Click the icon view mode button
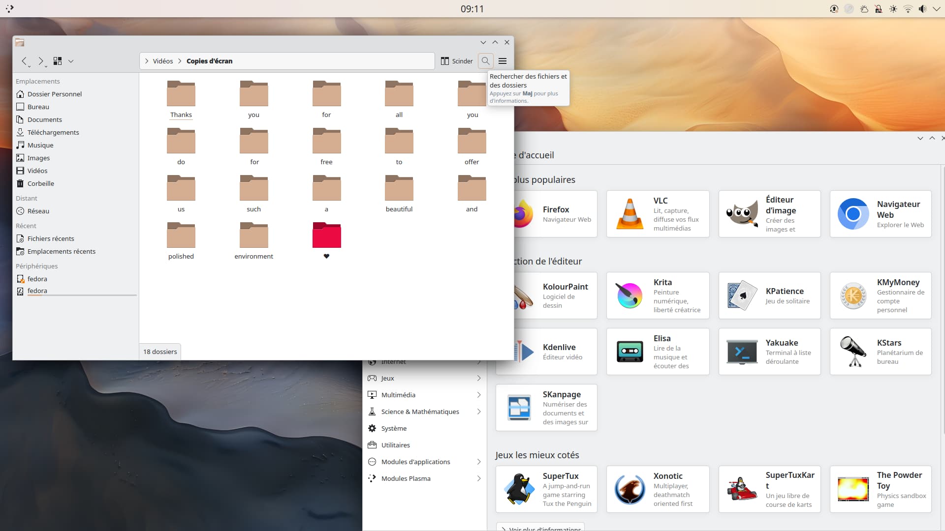945x531 pixels. (x=58, y=61)
